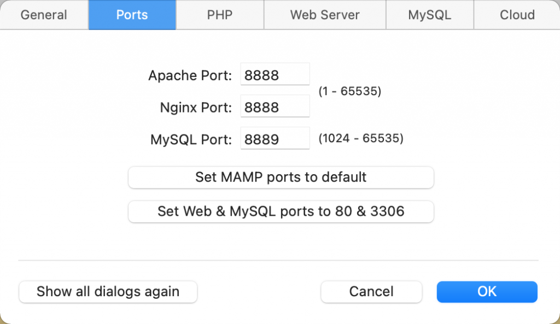Switch to the MySQL tab
The height and width of the screenshot is (324, 560).
click(429, 15)
